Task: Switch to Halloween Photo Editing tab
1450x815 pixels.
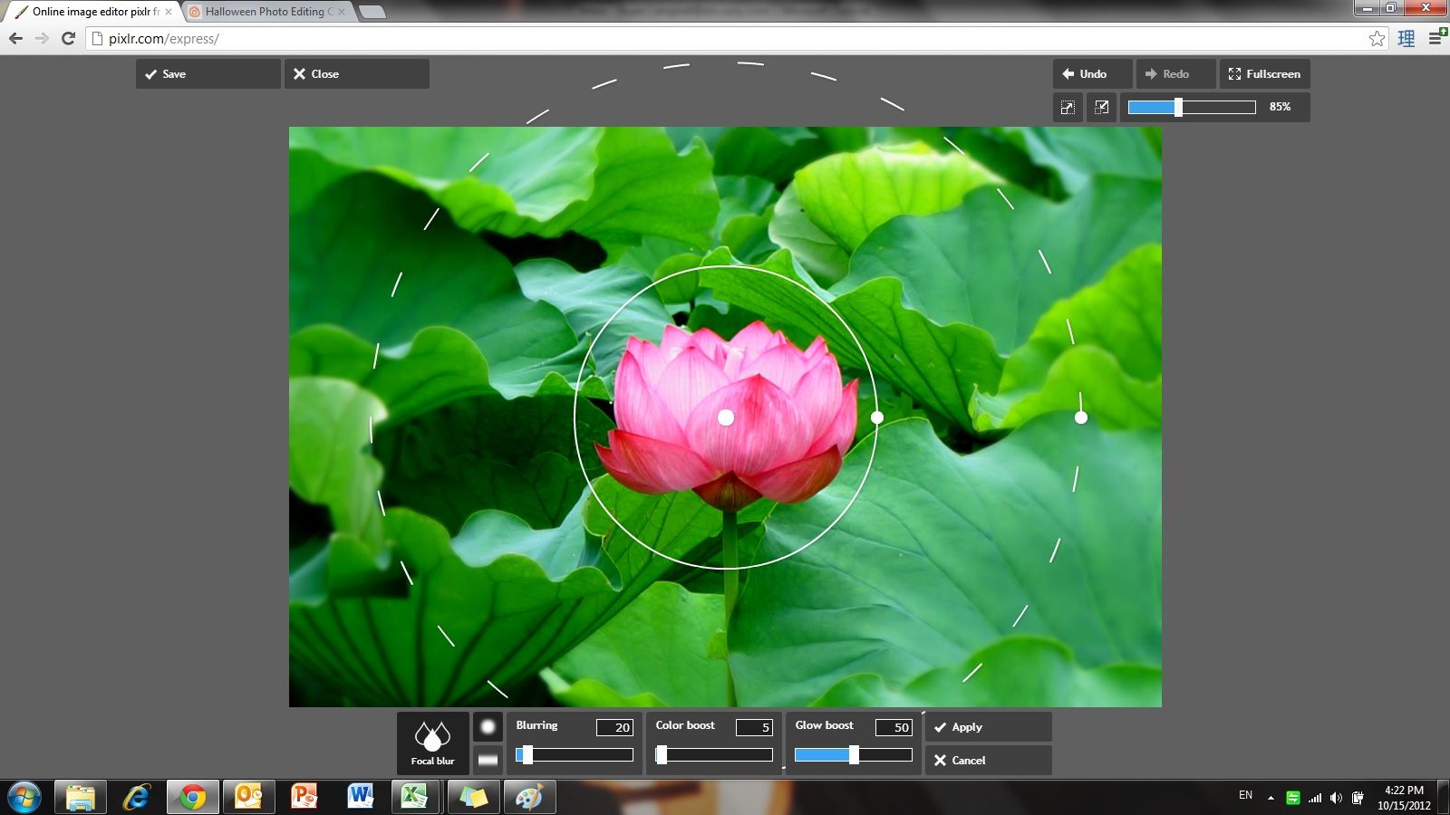Action: point(267,12)
